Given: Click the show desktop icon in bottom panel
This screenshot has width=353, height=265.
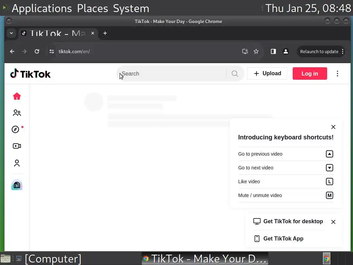Looking at the screenshot, I should coord(6,259).
